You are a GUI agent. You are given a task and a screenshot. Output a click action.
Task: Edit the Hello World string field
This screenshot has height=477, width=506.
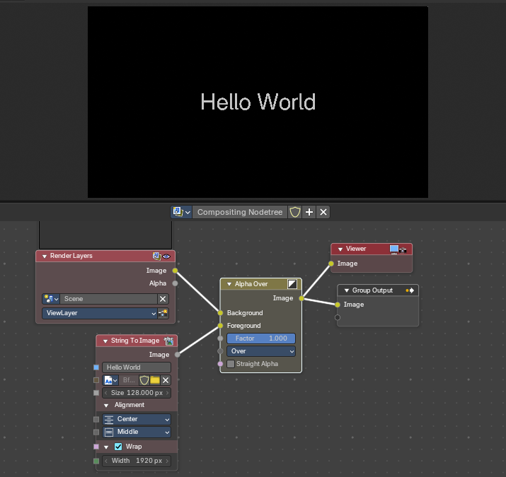click(137, 367)
